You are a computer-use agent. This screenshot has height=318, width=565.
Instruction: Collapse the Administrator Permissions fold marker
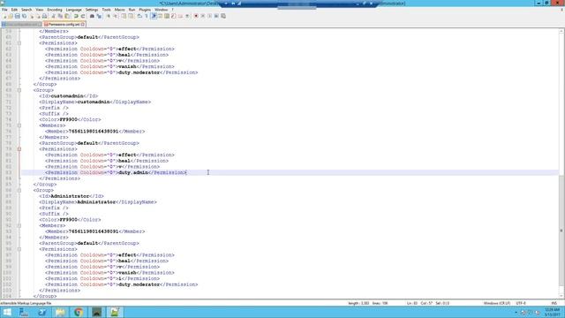[19, 249]
